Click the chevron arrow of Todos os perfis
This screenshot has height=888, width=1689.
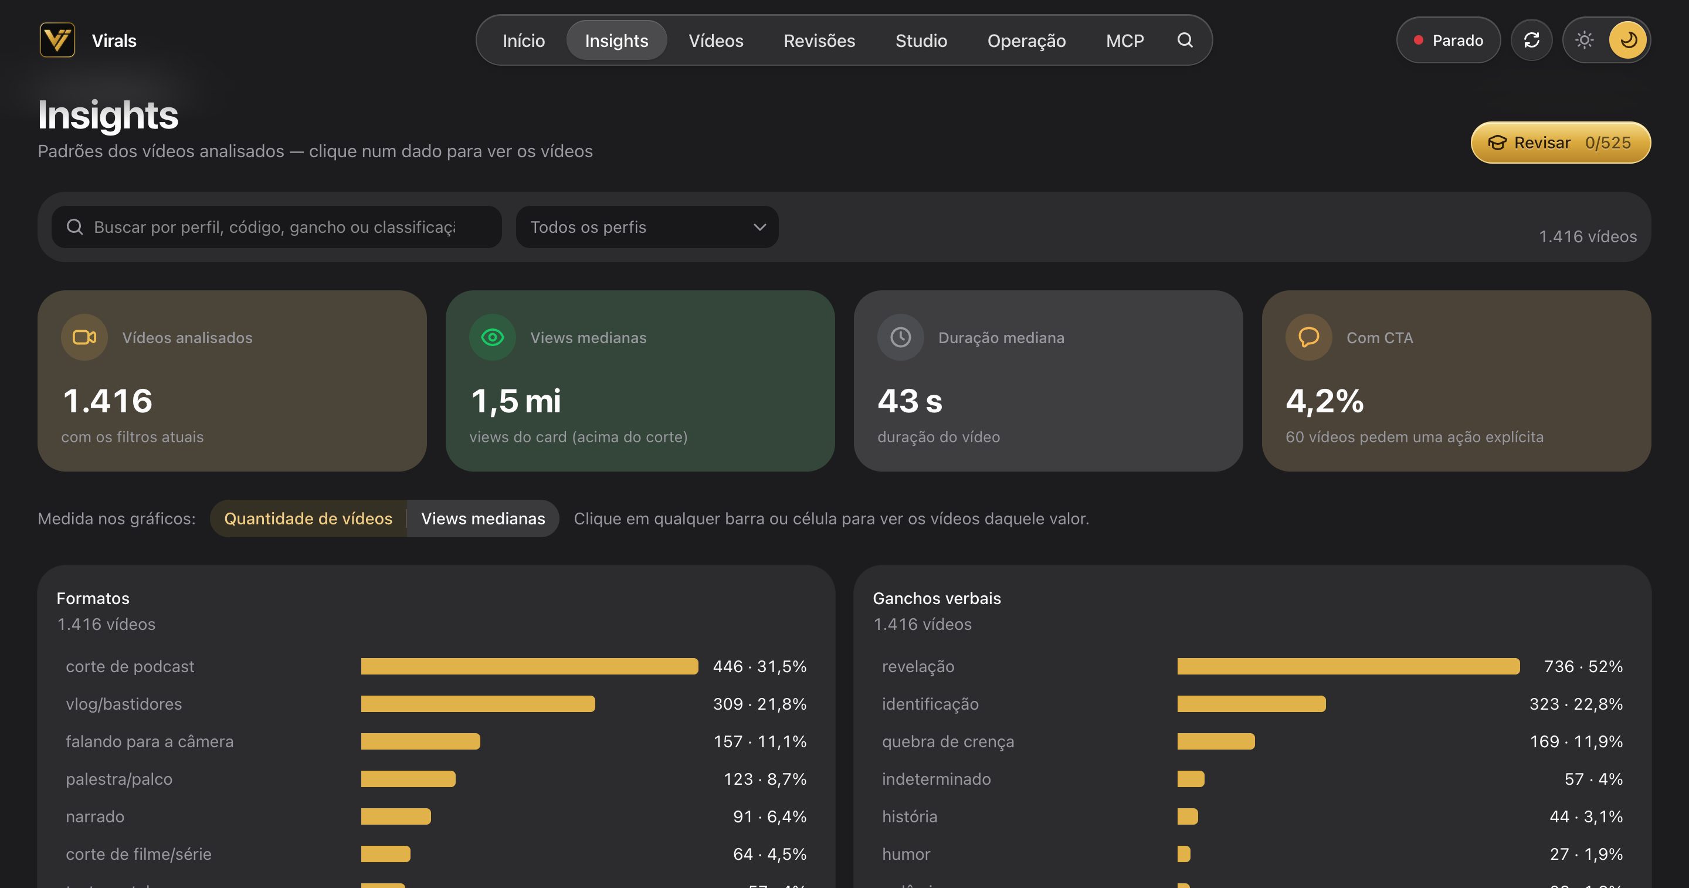point(760,227)
